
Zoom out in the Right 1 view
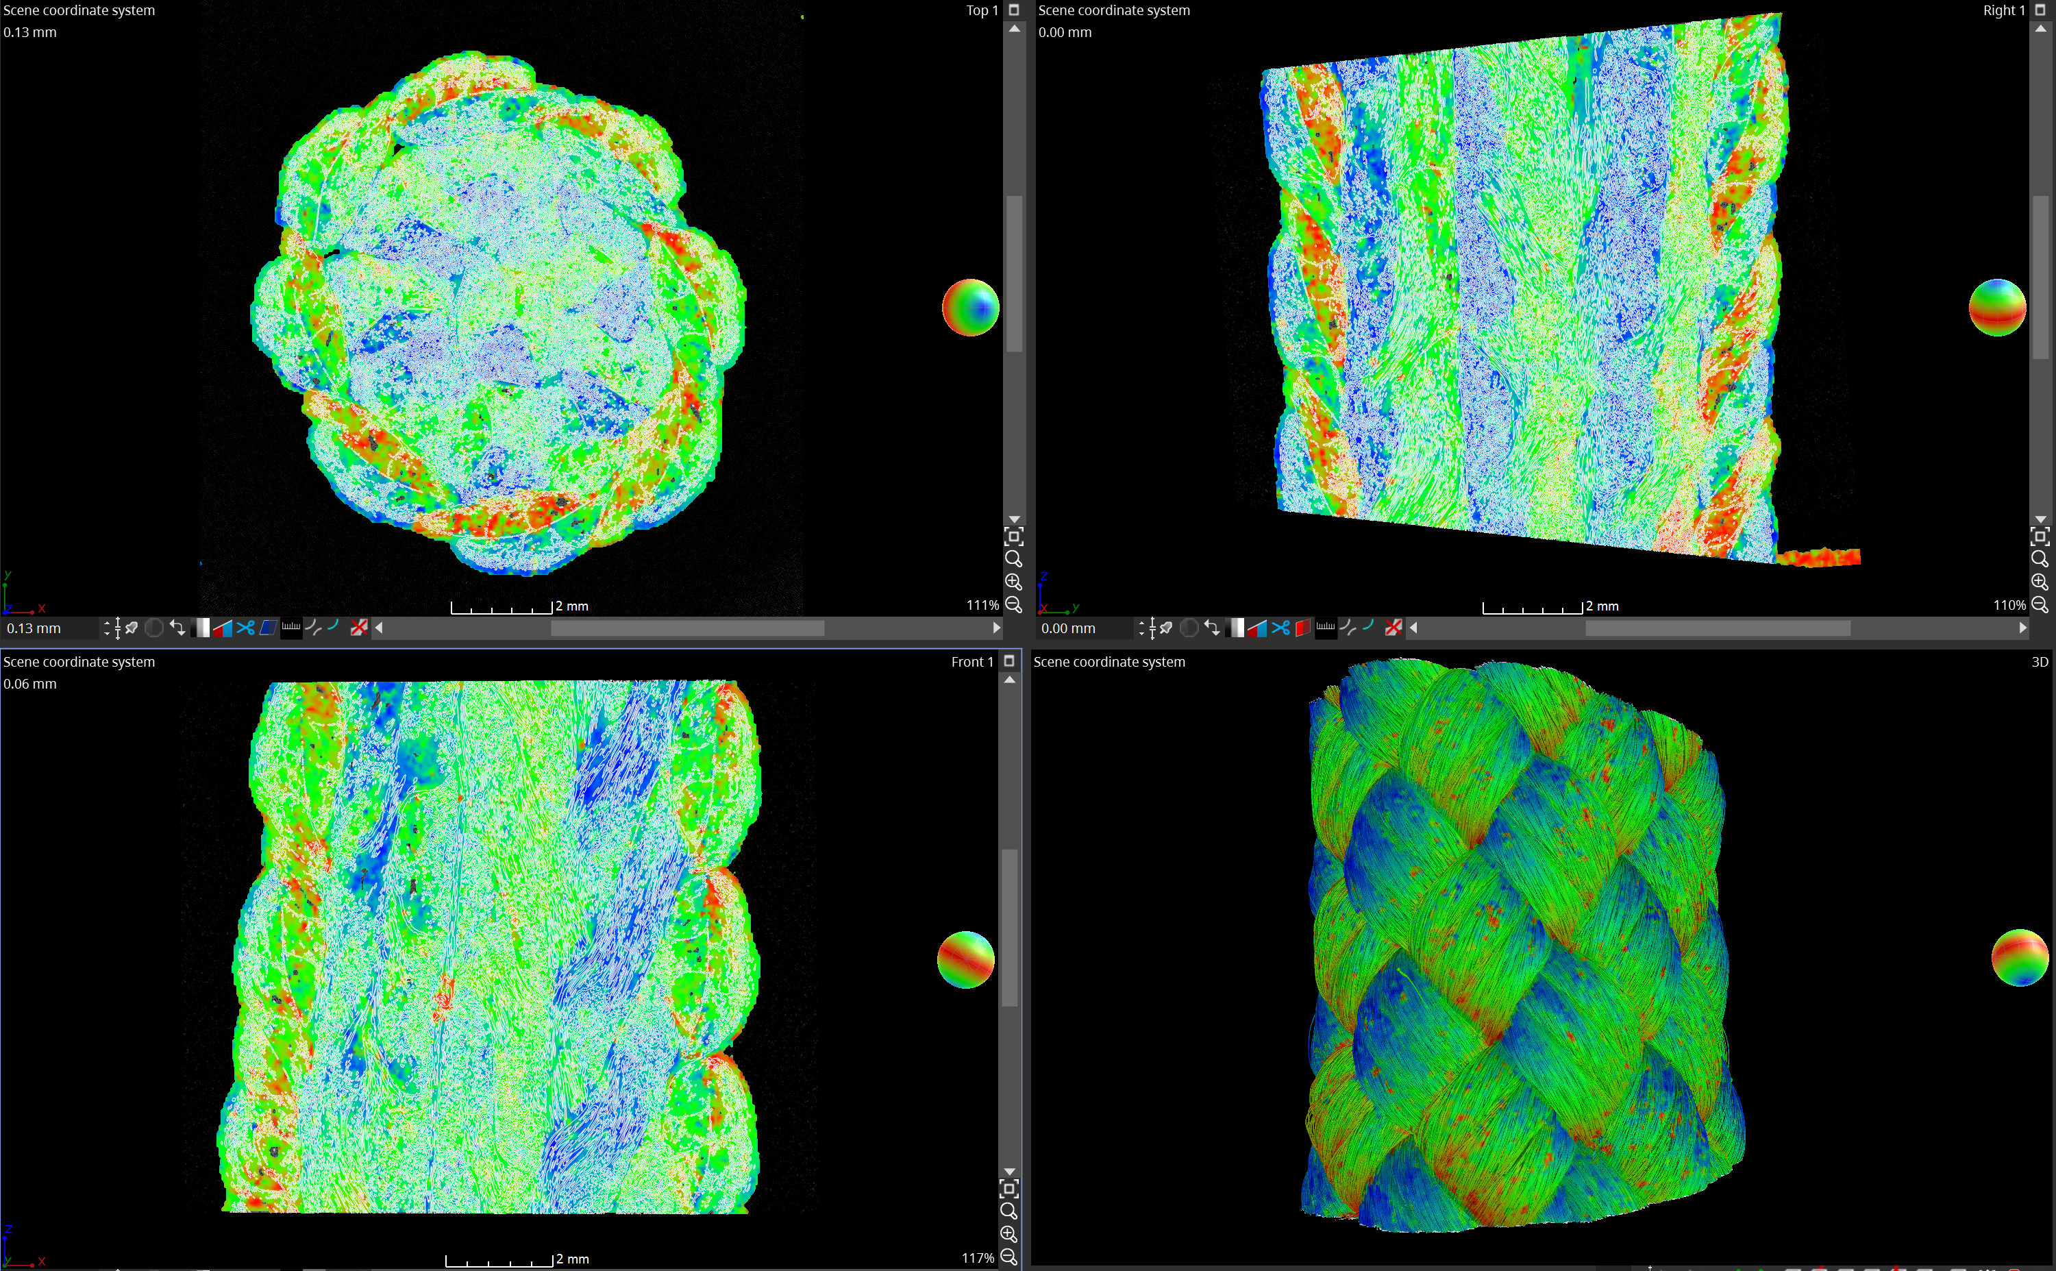[2040, 605]
